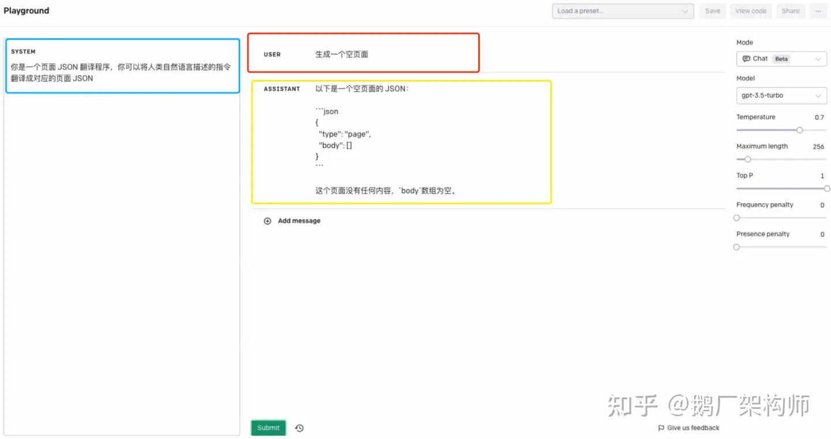Open the request history clock icon
831x439 pixels.
click(299, 428)
